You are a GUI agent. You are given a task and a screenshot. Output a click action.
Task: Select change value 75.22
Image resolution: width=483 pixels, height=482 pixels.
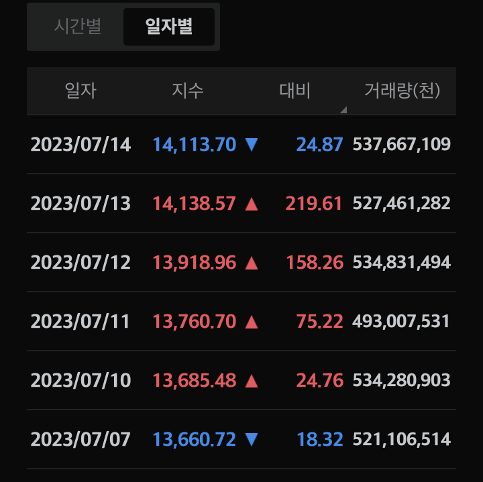tap(319, 322)
